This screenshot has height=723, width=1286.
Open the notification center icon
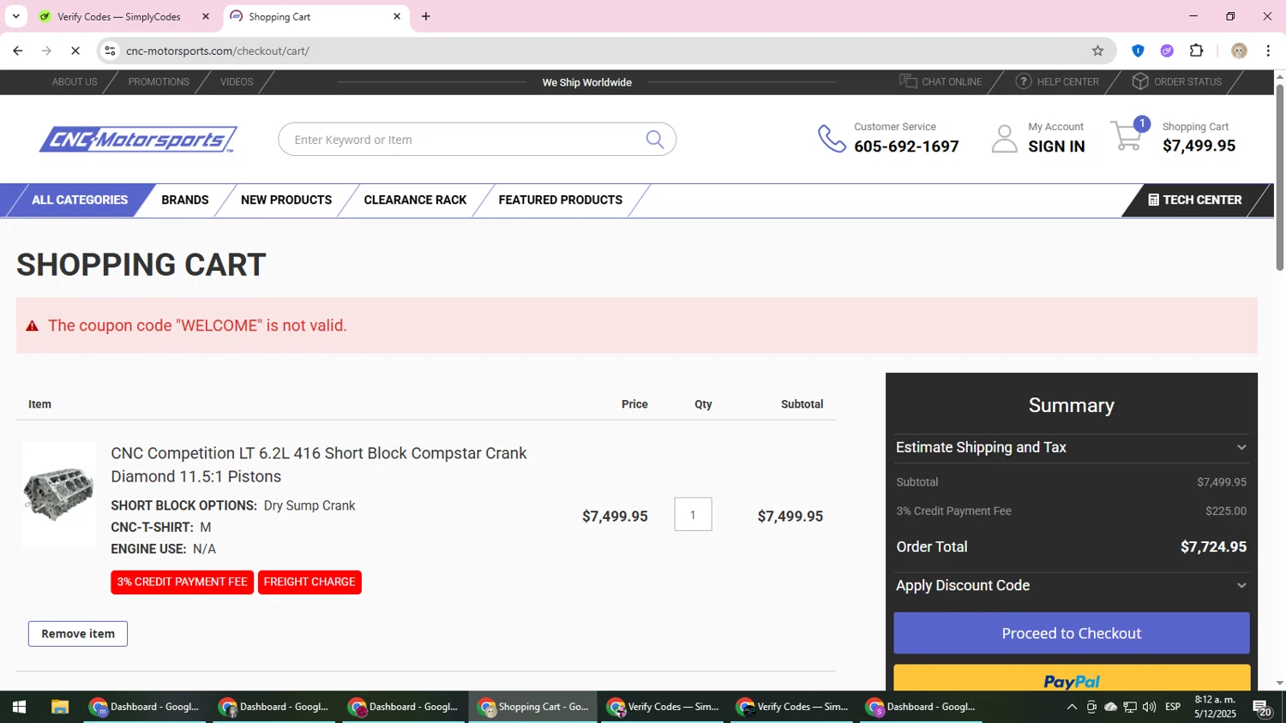pyautogui.click(x=1262, y=708)
